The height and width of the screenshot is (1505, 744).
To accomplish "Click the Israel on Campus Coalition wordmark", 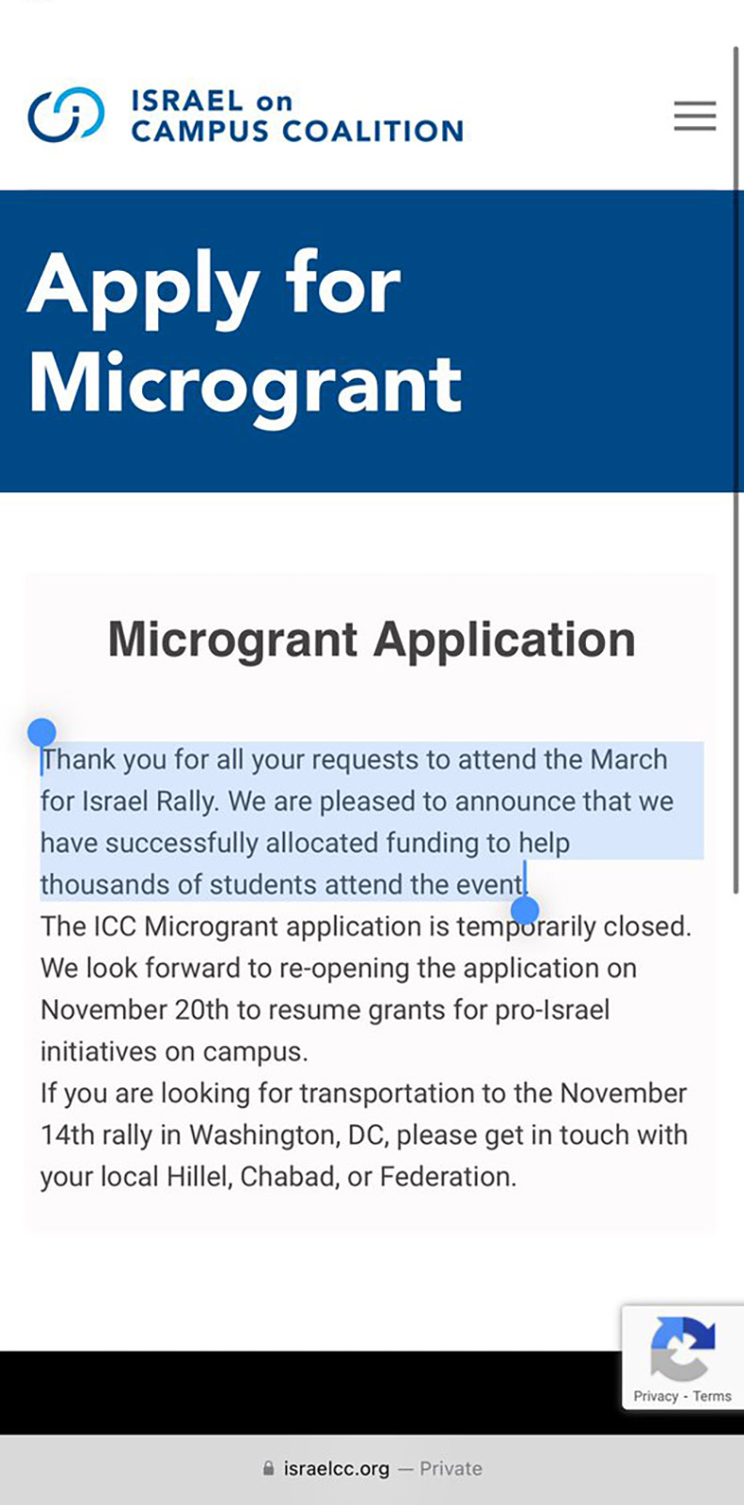I will click(x=296, y=116).
